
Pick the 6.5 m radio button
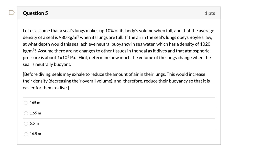pos(26,124)
